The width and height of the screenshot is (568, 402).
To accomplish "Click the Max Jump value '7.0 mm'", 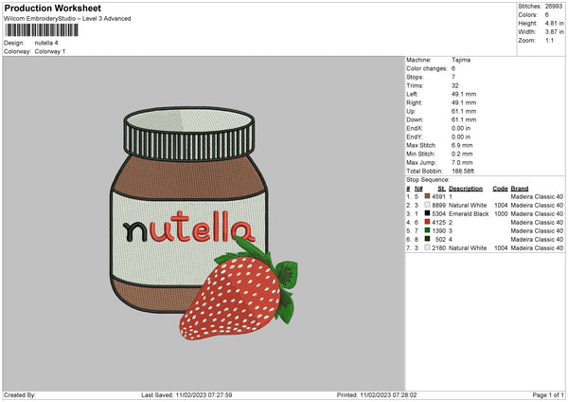I will (x=462, y=162).
